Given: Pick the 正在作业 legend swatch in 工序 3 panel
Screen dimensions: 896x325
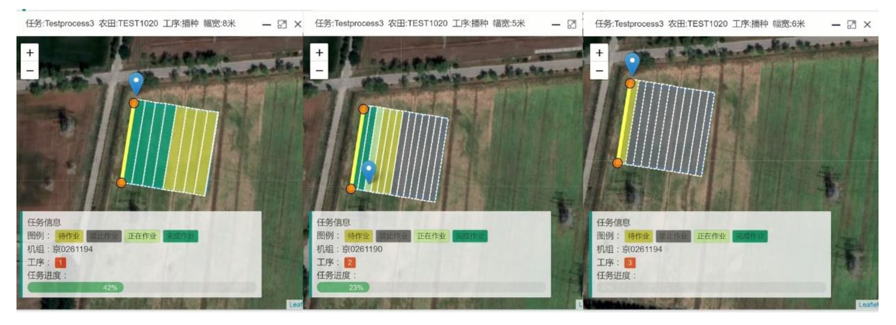Looking at the screenshot, I should [x=712, y=236].
